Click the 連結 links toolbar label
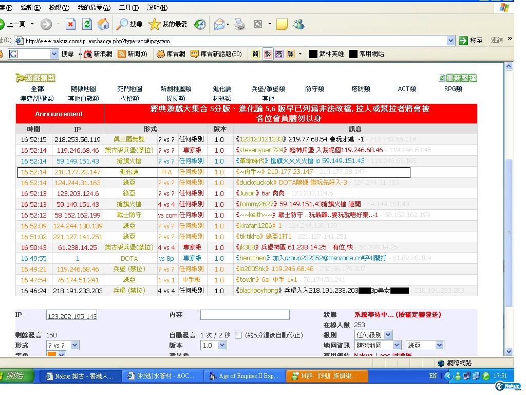The image size is (526, 395). [497, 40]
